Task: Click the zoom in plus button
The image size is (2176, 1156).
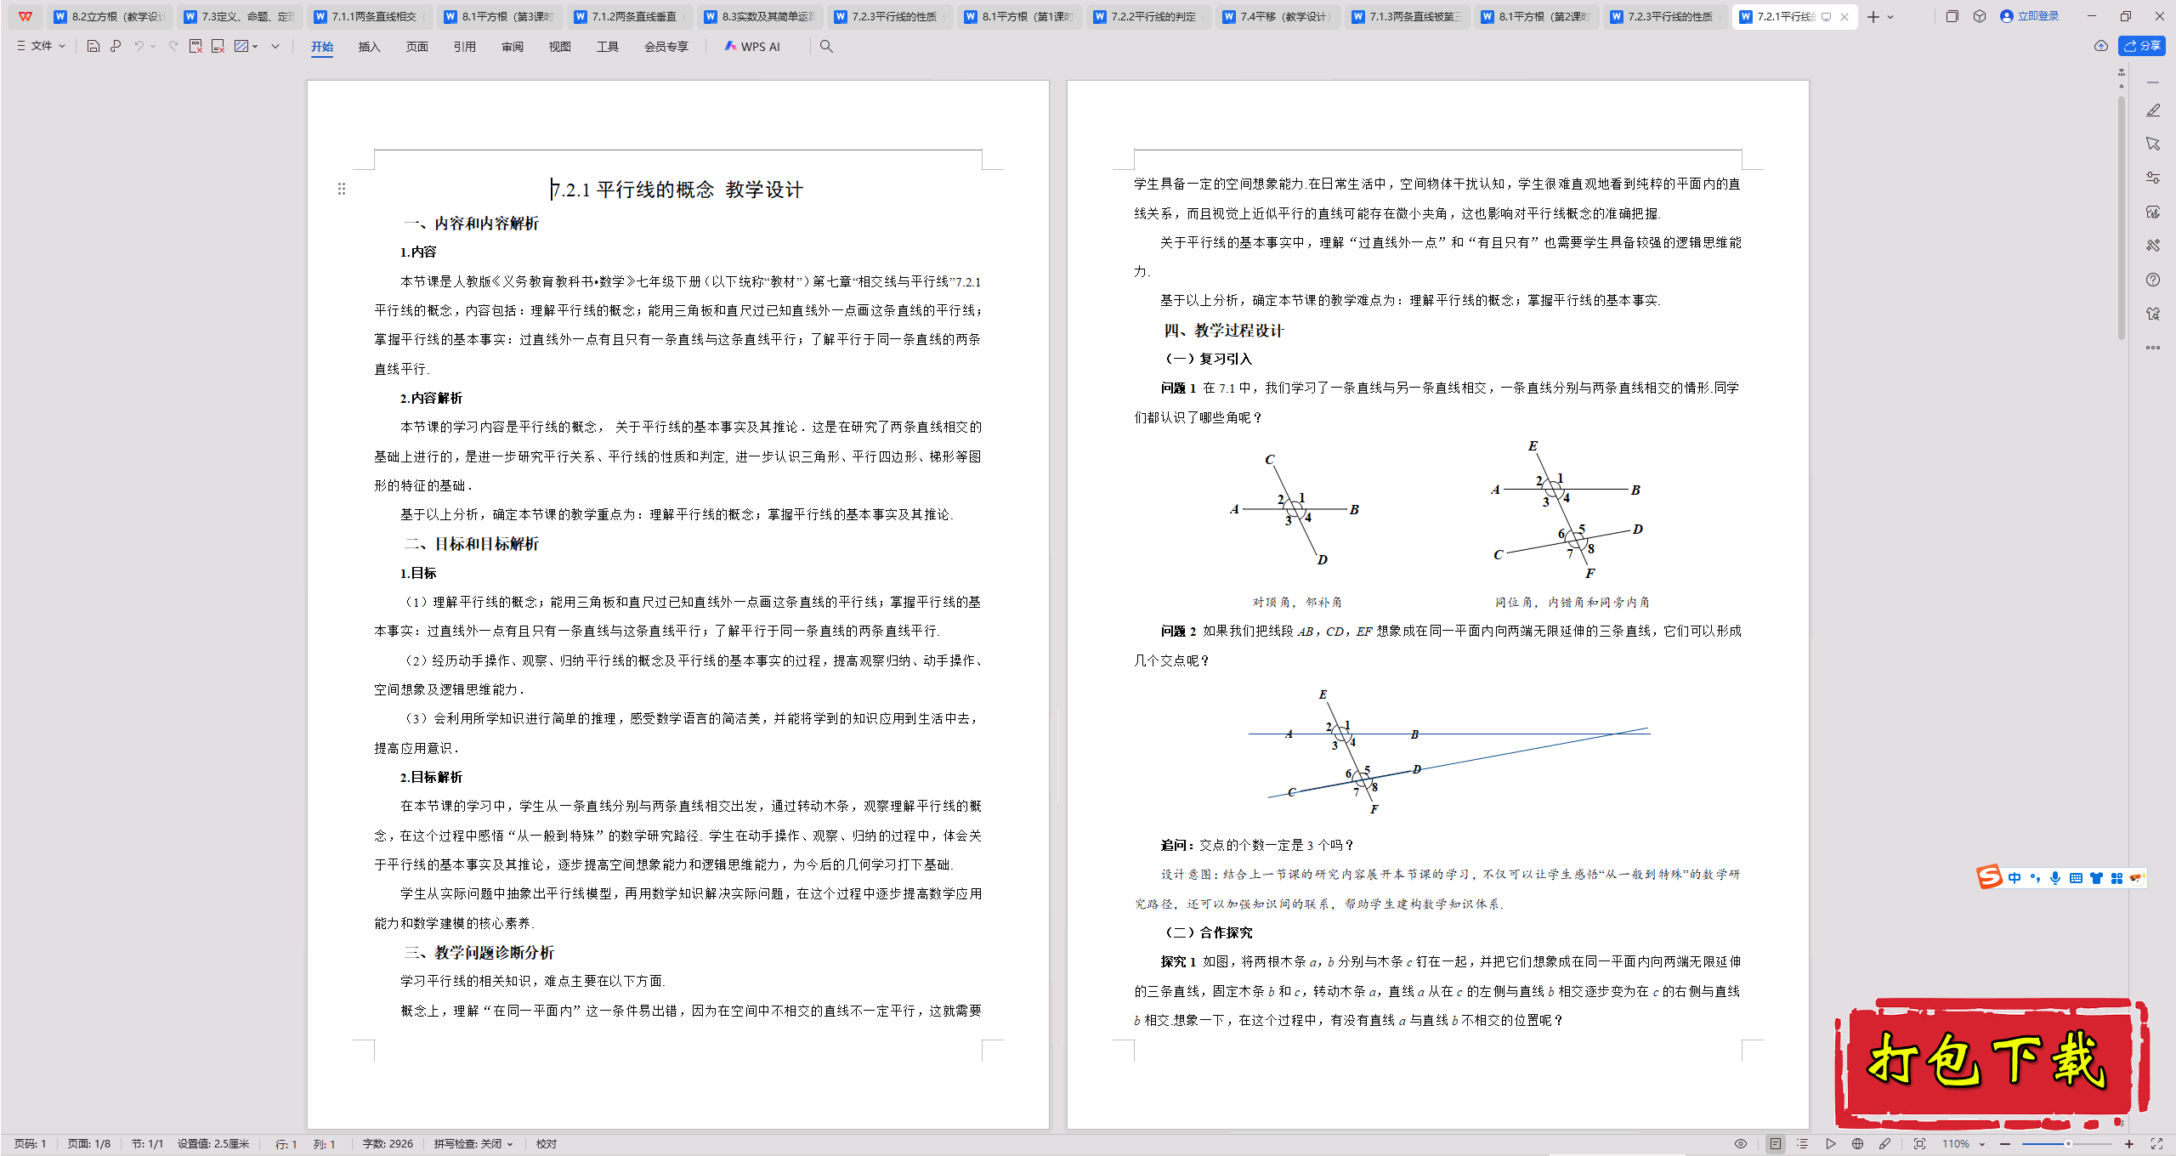Action: point(2129,1144)
